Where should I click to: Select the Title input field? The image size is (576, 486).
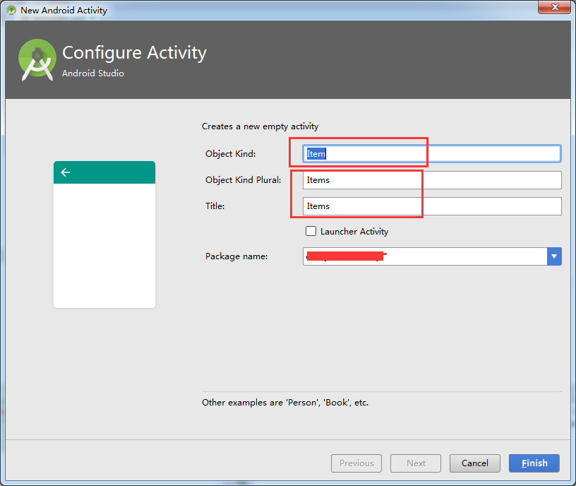pos(432,206)
